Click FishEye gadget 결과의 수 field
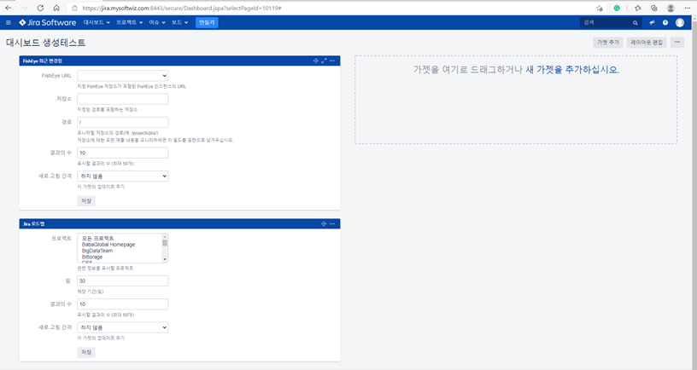697x370 pixels. coord(123,153)
